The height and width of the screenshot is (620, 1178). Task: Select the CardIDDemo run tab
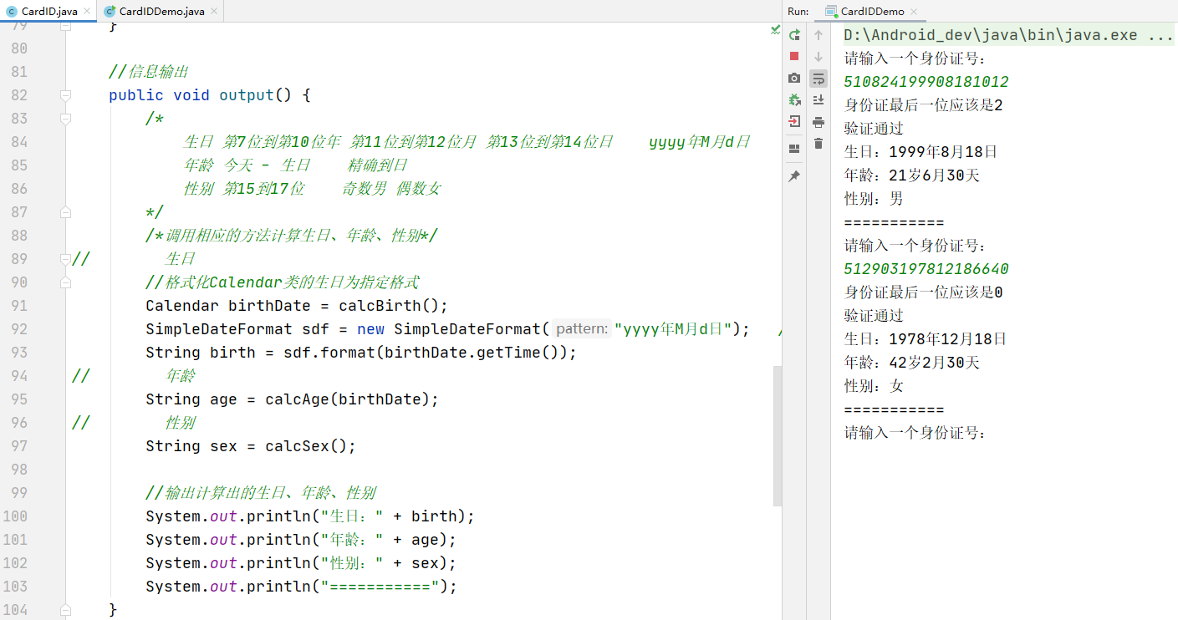pos(871,11)
